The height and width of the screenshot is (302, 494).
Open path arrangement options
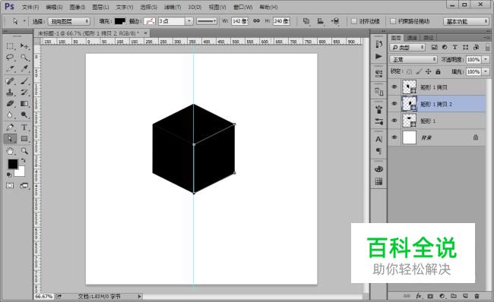(x=335, y=21)
